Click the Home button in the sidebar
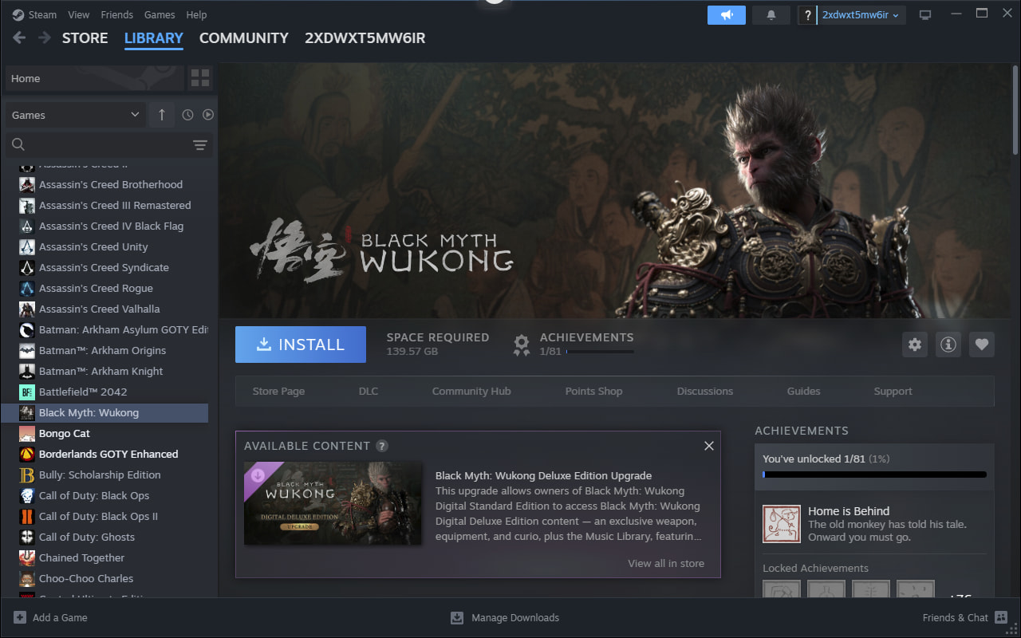This screenshot has height=638, width=1021. tap(93, 78)
